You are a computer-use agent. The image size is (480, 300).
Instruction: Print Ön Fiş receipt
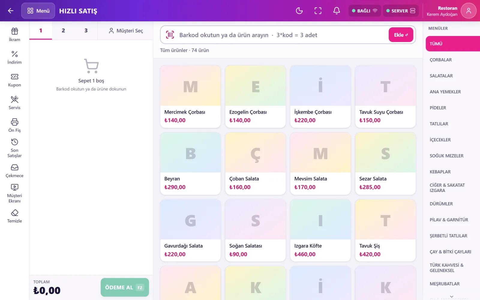point(14,125)
